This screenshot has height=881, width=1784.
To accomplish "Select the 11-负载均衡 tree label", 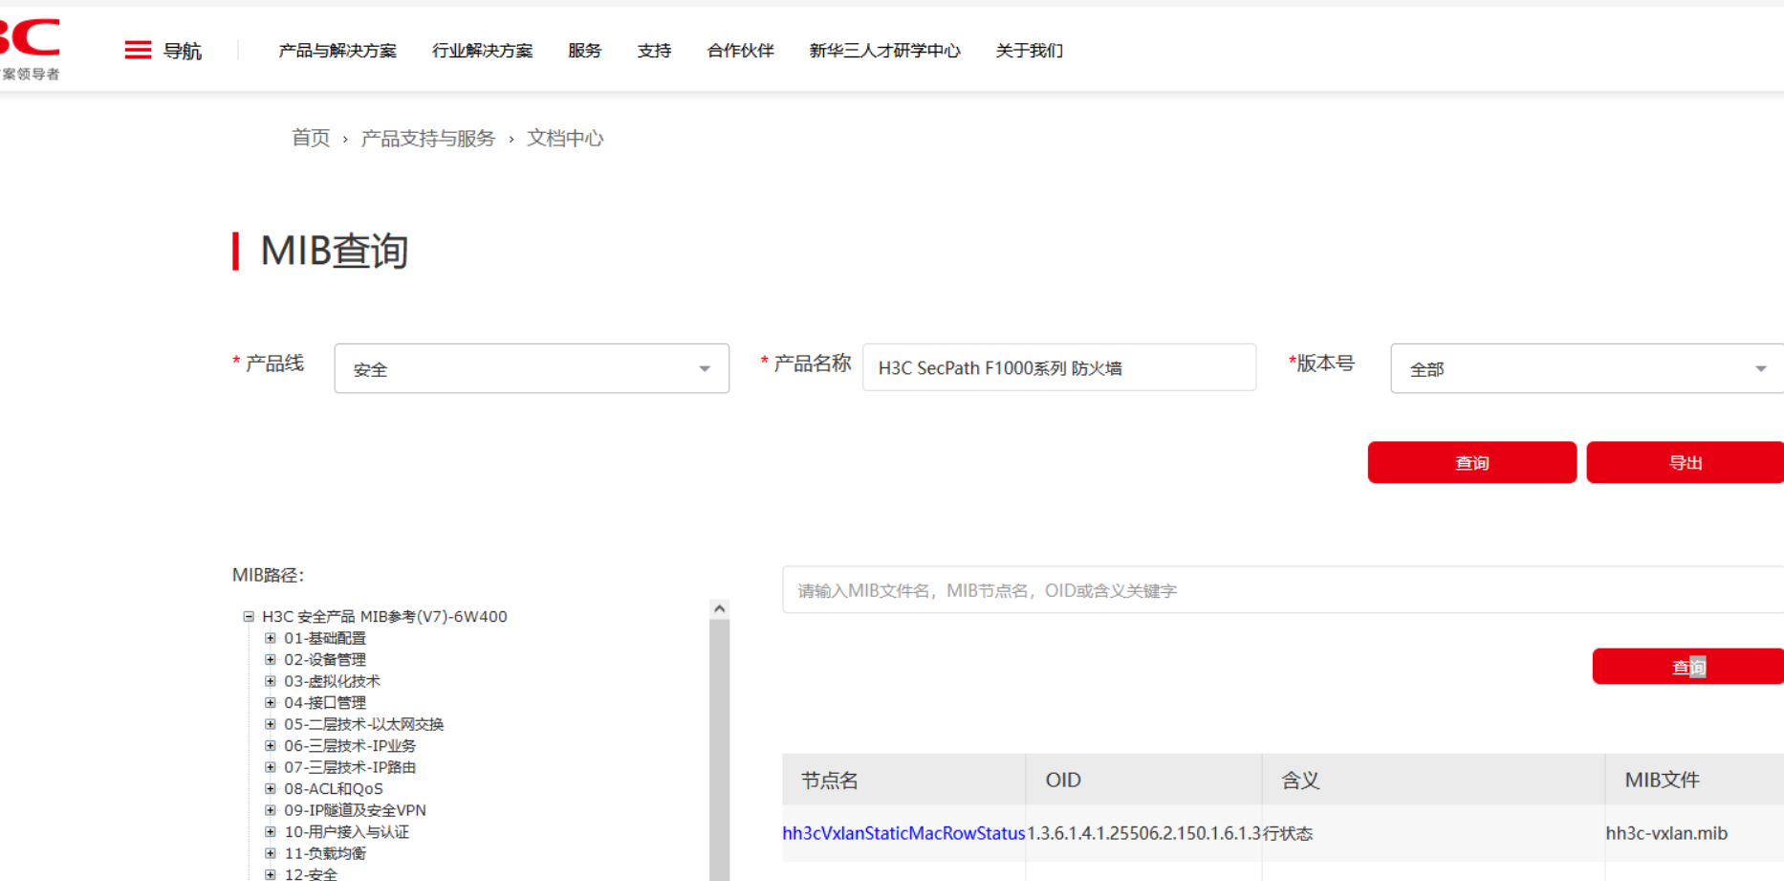I will click(325, 853).
